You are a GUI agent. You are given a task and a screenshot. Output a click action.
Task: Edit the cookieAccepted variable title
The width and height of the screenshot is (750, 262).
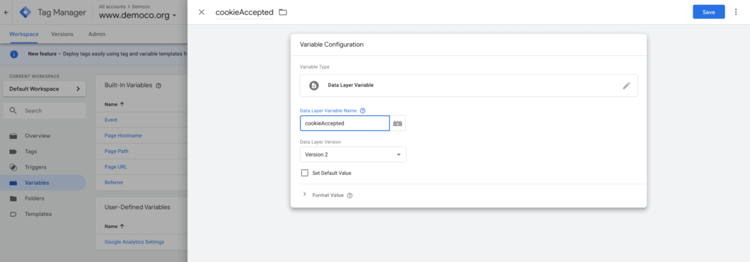point(244,12)
